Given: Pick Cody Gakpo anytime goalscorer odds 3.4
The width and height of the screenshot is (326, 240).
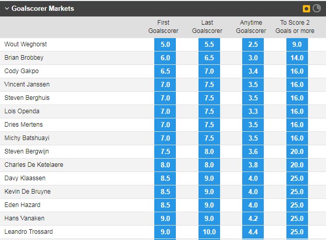Looking at the screenshot, I should [253, 72].
